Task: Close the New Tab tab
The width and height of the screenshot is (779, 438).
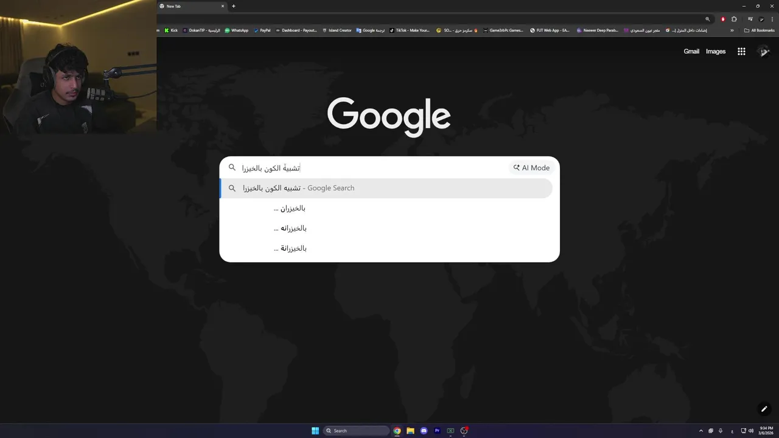Action: click(x=222, y=6)
